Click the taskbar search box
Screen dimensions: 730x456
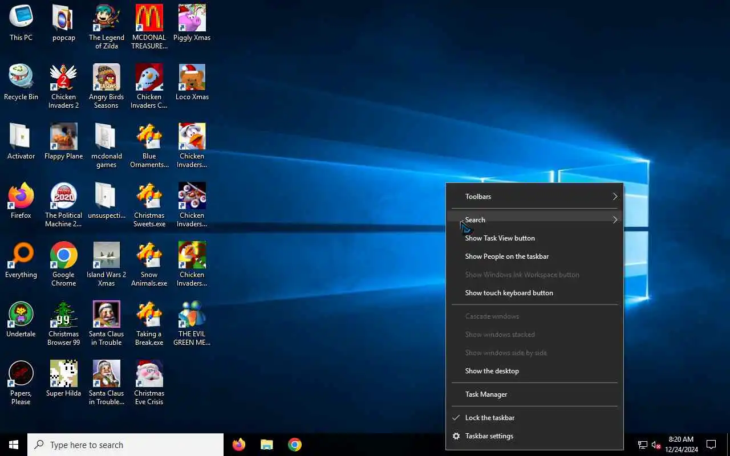[x=125, y=445]
